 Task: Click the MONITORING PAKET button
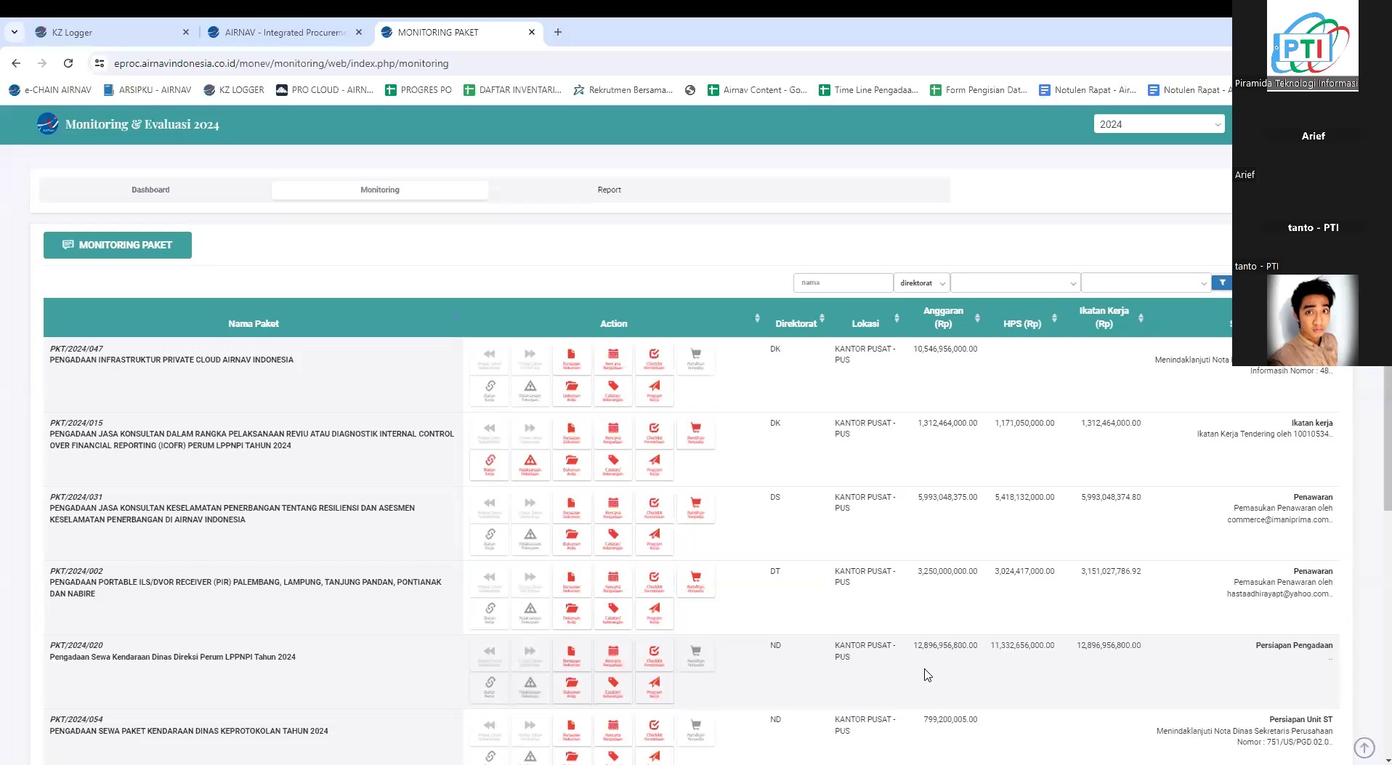point(118,245)
